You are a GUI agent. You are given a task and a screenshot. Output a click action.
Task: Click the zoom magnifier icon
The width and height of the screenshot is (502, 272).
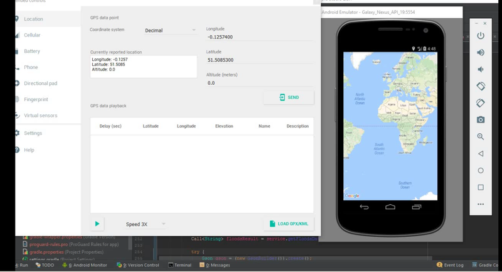coord(481,136)
